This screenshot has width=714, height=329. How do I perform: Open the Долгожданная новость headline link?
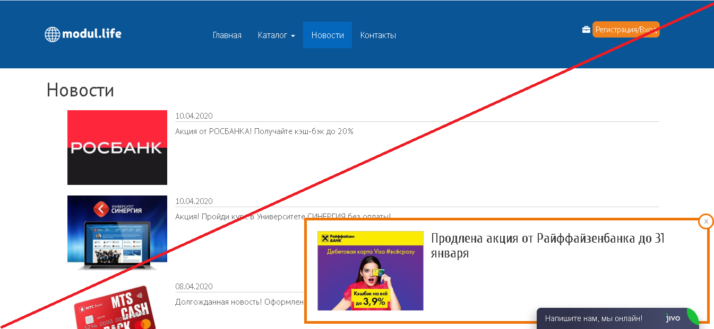coord(239,301)
